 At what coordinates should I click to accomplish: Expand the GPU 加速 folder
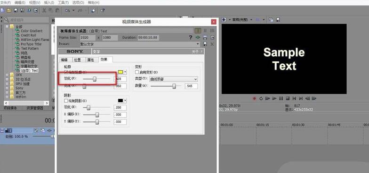click(7, 83)
